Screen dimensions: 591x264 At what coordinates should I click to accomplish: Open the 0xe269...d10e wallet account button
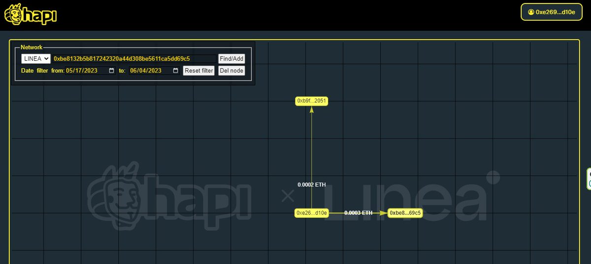(551, 12)
